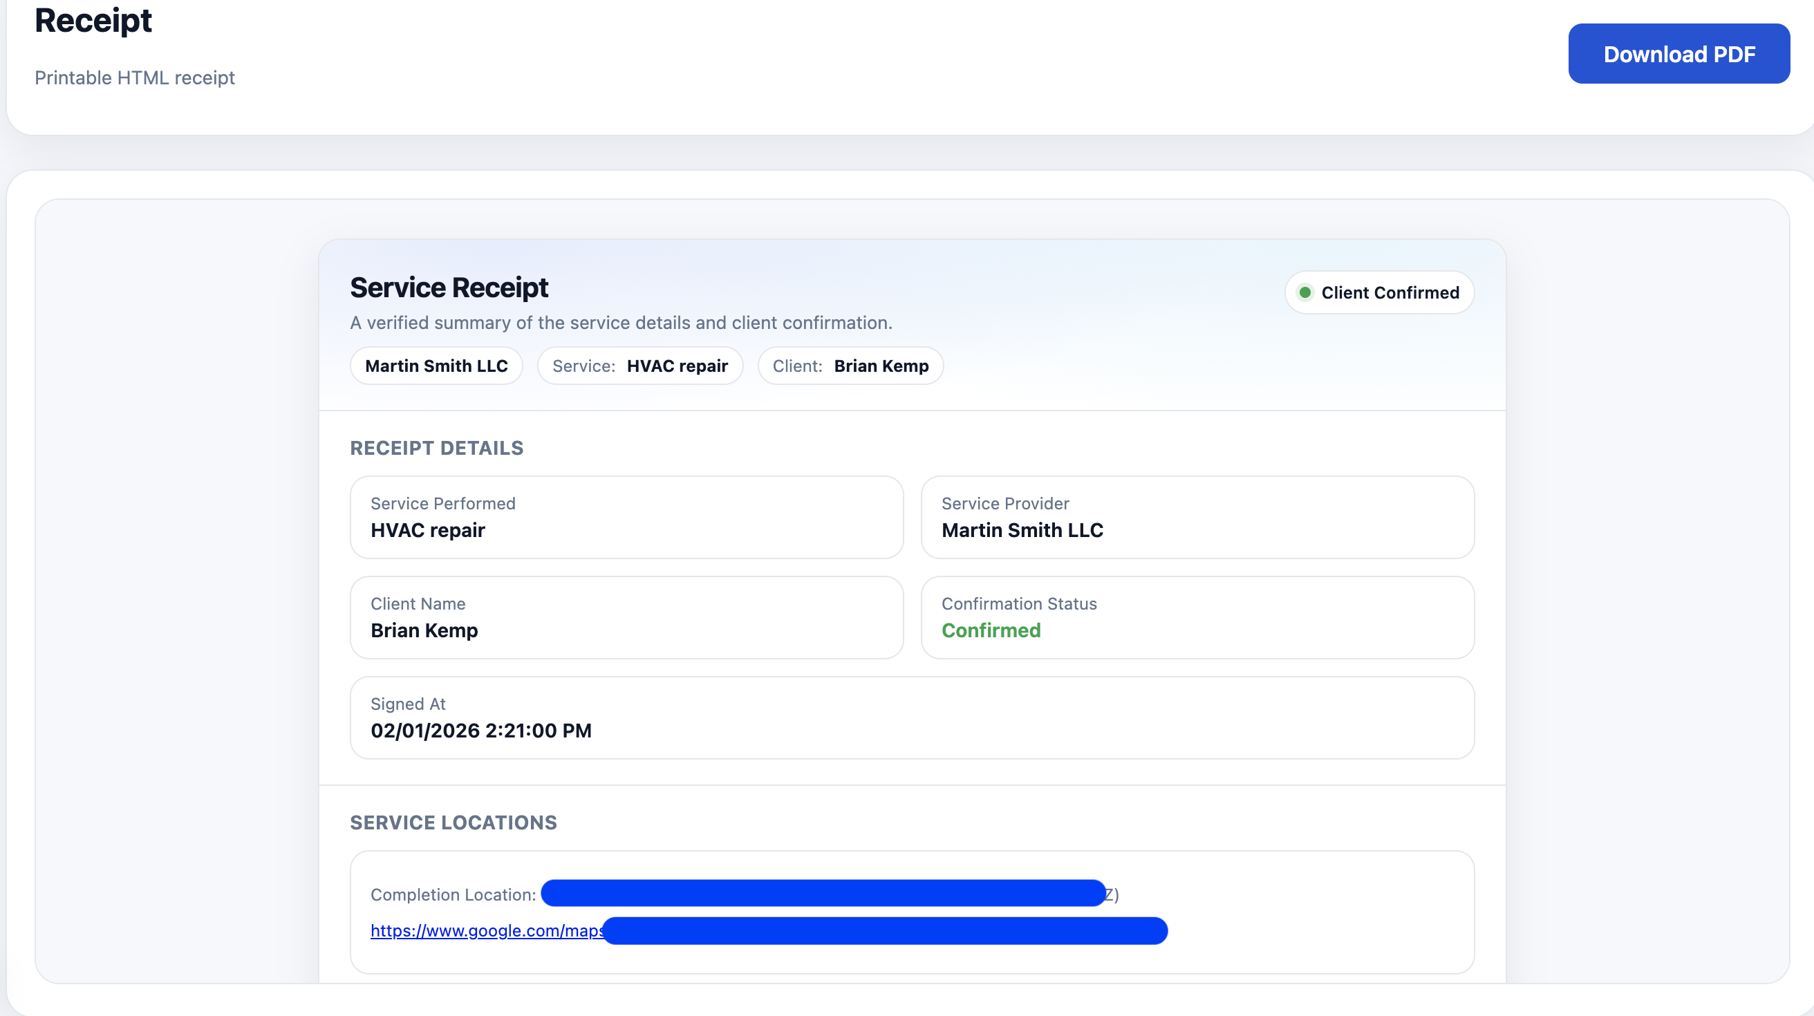Click the Service Provider card
Screen dimensions: 1814x1016
click(x=1197, y=518)
